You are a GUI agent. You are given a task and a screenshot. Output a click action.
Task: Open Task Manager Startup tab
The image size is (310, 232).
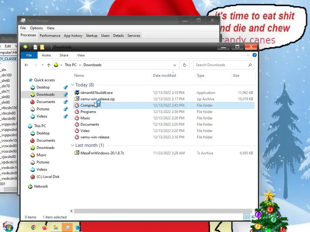tap(91, 36)
